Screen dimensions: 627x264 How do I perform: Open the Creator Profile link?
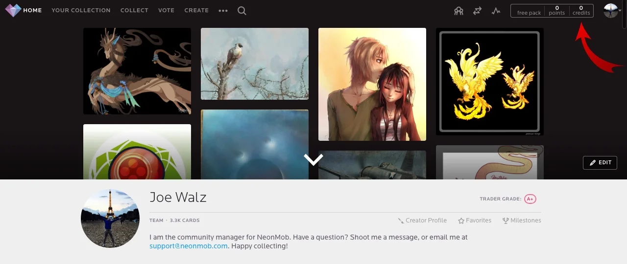(422, 220)
